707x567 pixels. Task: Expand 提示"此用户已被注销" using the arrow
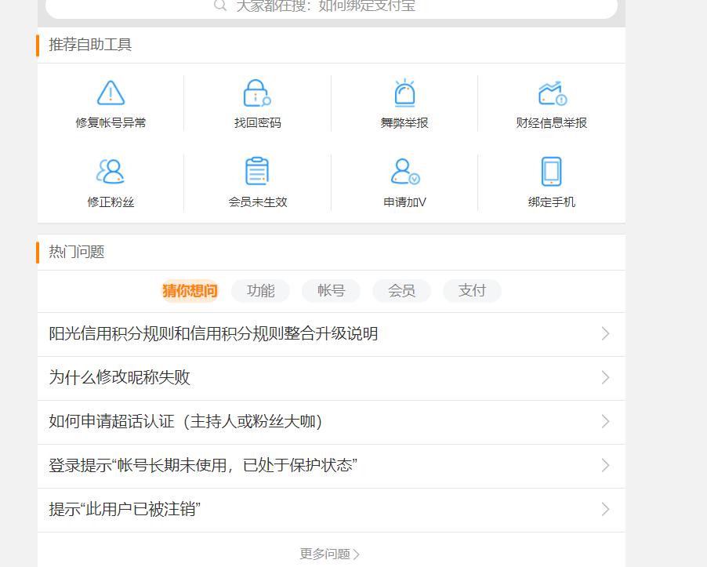tap(605, 509)
